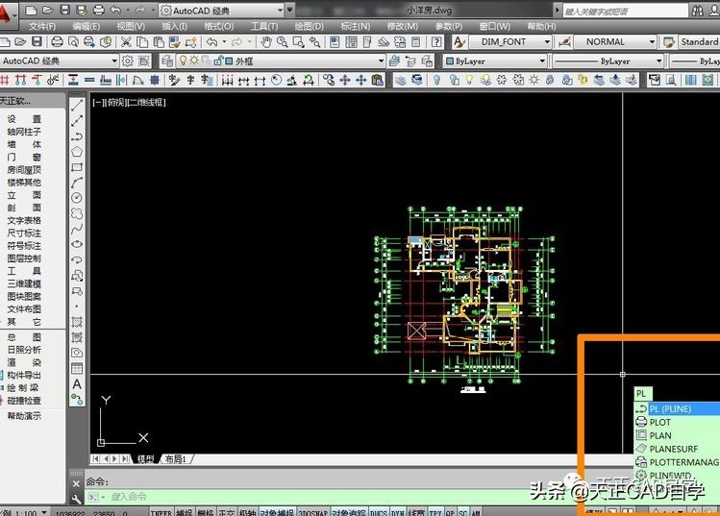
Task: Click the Save icon in the standard toolbar
Action: click(37, 42)
